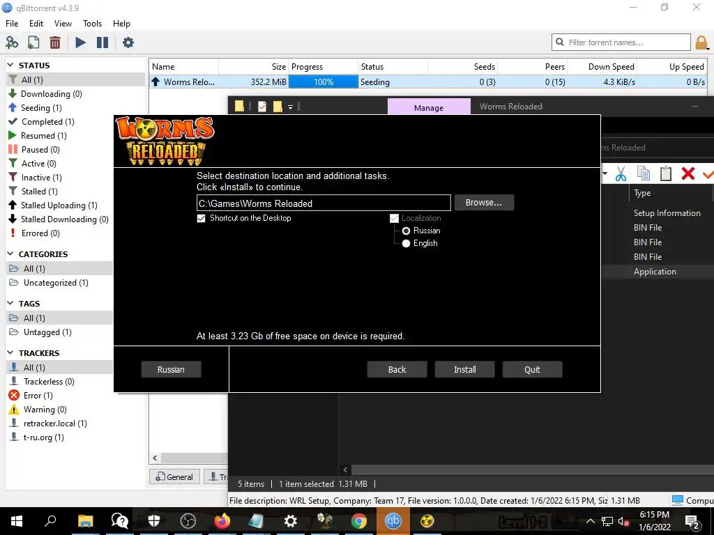The width and height of the screenshot is (714, 535).
Task: Click the red X Delete icon
Action: click(688, 173)
